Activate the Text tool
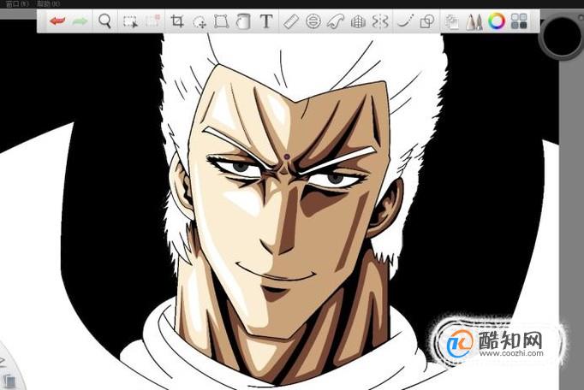This screenshot has height=390, width=584. coord(266,21)
